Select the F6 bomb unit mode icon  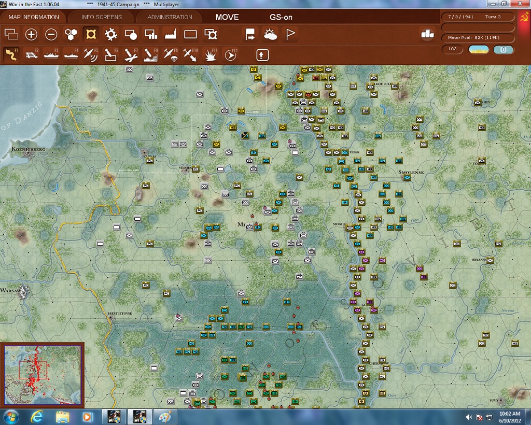click(x=111, y=55)
